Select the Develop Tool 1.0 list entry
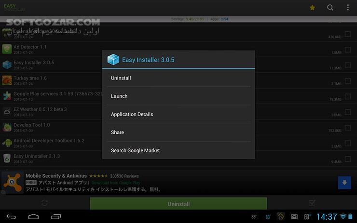 [178, 127]
